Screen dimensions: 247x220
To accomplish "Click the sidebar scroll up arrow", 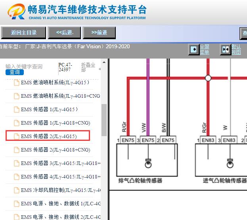I will click(x=104, y=62).
